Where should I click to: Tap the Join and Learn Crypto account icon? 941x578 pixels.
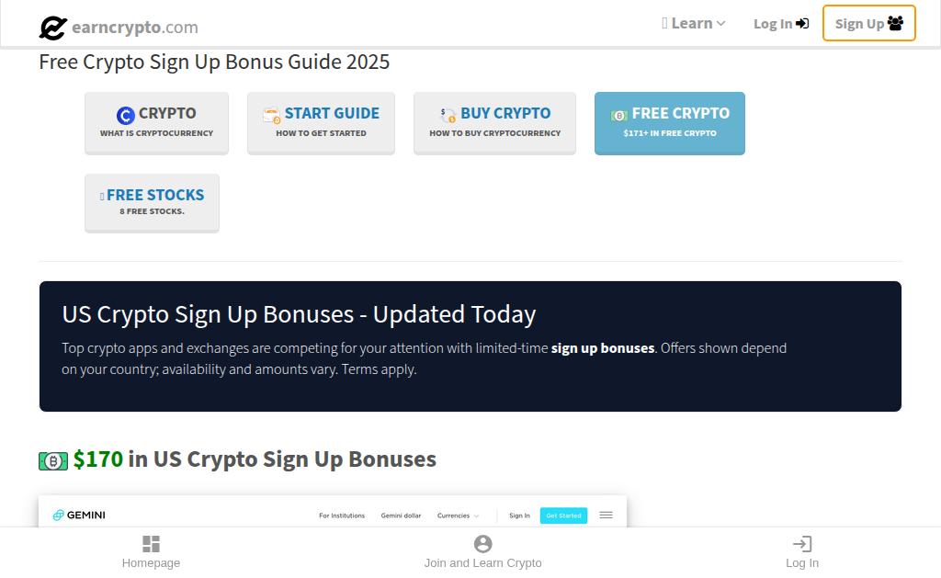tap(482, 544)
